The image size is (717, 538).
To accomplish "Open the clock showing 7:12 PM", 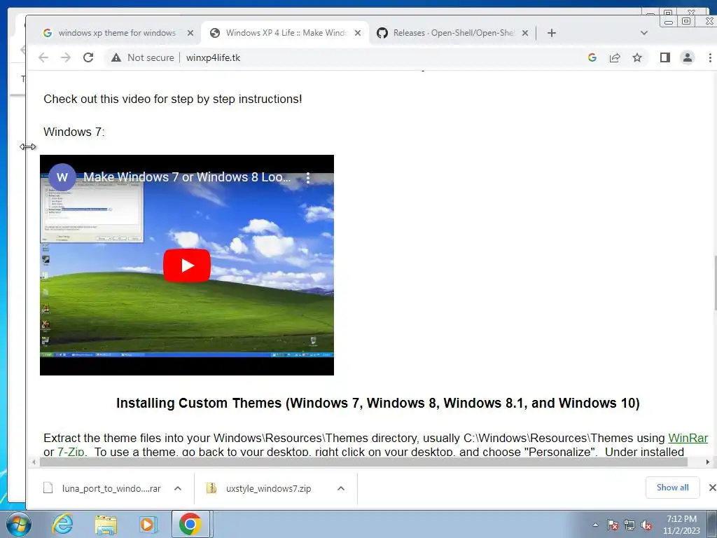I will tap(681, 525).
